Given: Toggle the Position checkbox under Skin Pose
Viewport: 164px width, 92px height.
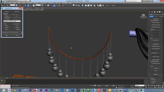Looking at the screenshot, I should 151,80.
